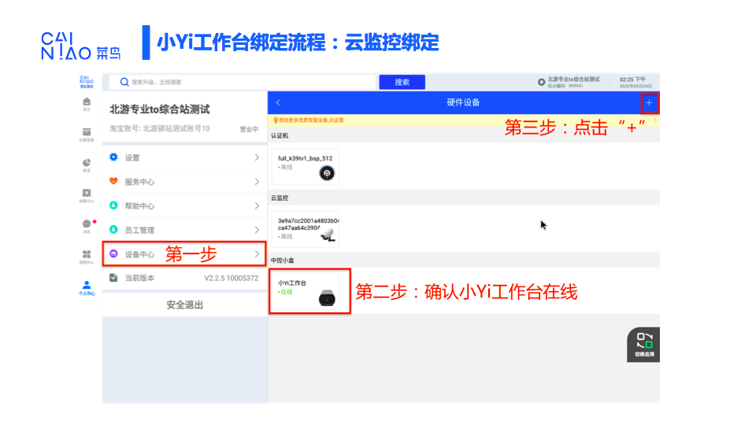Click the green 在线 status on 小Yi工作台

click(x=285, y=292)
